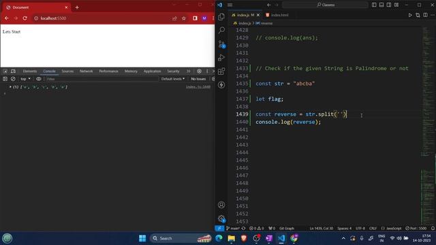Synchronize changes icon in status bar
The width and height of the screenshot is (436, 245).
tap(244, 228)
